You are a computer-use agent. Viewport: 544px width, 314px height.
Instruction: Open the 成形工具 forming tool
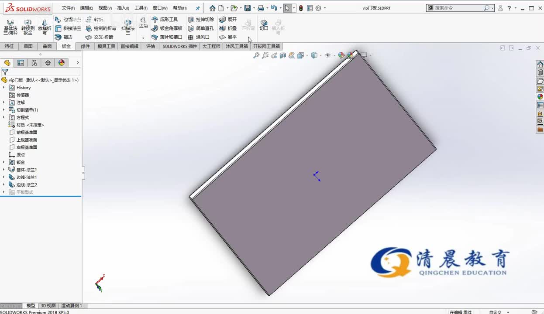pyautogui.click(x=165, y=20)
